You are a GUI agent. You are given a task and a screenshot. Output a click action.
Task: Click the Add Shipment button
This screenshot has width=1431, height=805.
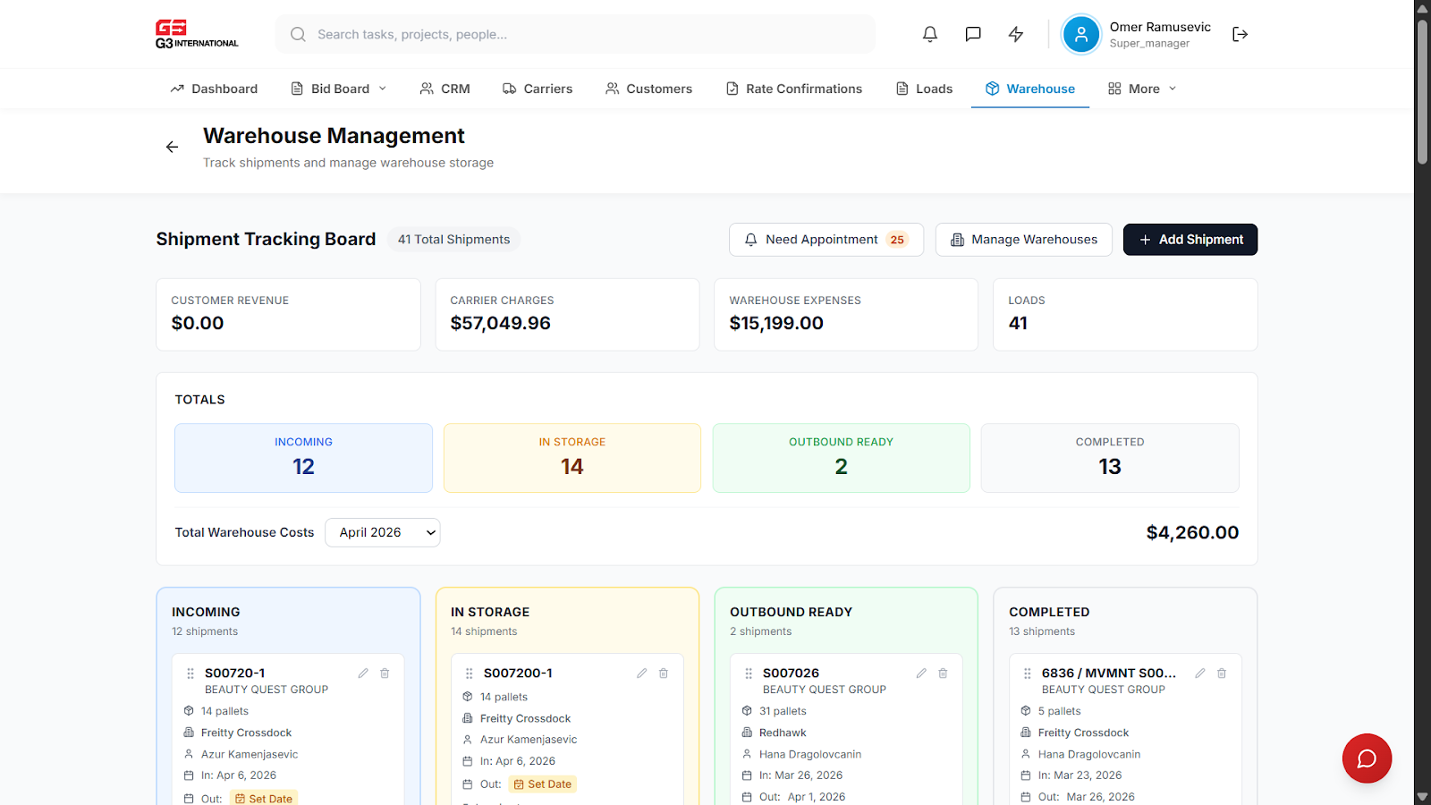[x=1190, y=240]
